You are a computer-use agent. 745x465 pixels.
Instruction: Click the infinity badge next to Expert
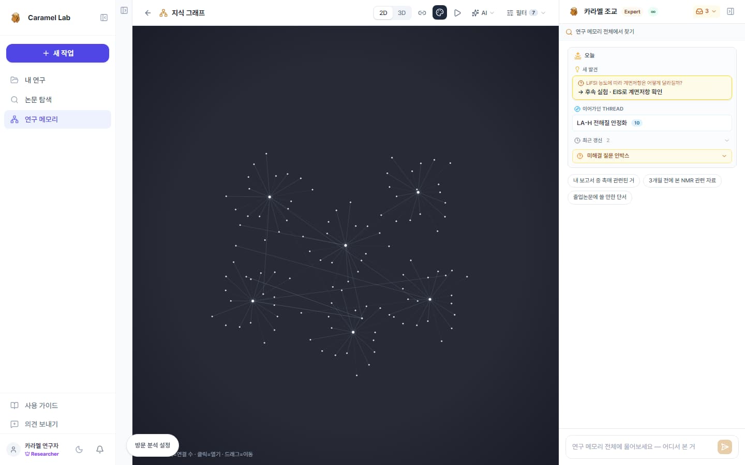click(653, 12)
